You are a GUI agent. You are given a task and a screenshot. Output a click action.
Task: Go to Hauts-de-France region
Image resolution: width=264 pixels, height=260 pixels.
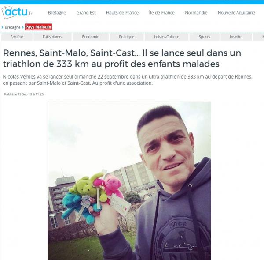click(x=122, y=13)
